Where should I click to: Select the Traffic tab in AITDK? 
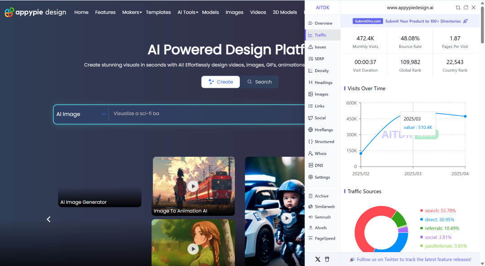322,35
